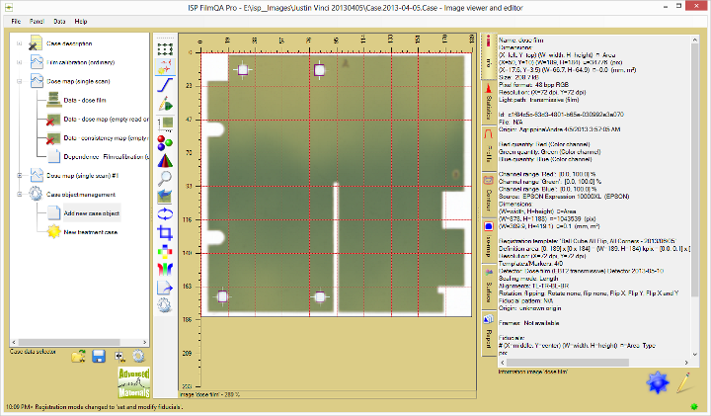Click the Advanced Materials logo

tap(133, 382)
